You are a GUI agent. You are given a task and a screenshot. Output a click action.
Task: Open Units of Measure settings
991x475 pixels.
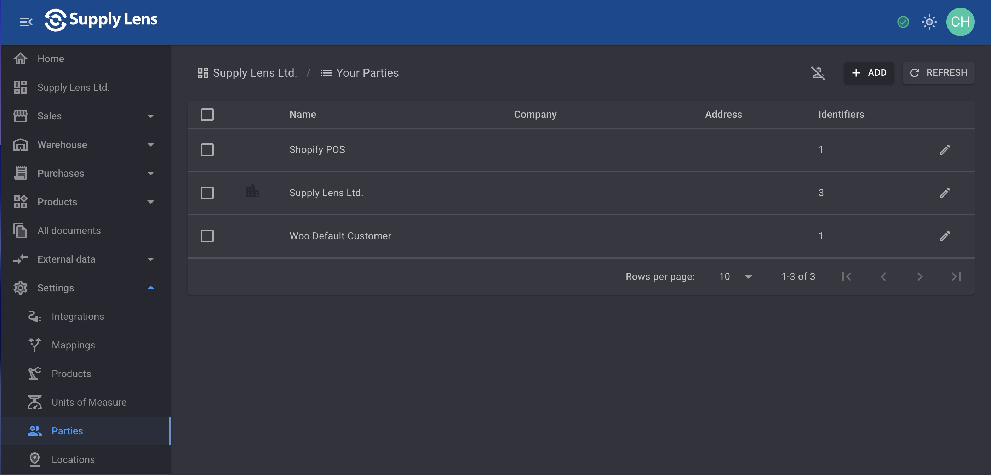coord(85,402)
